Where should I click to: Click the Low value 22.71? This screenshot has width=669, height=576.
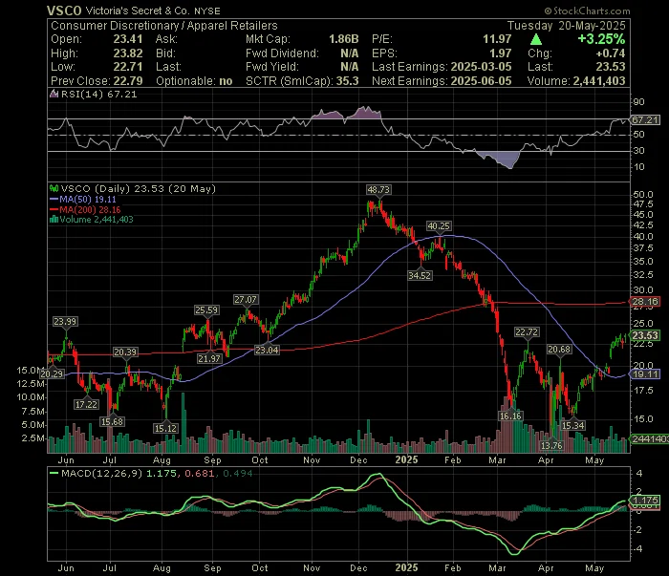coord(127,67)
